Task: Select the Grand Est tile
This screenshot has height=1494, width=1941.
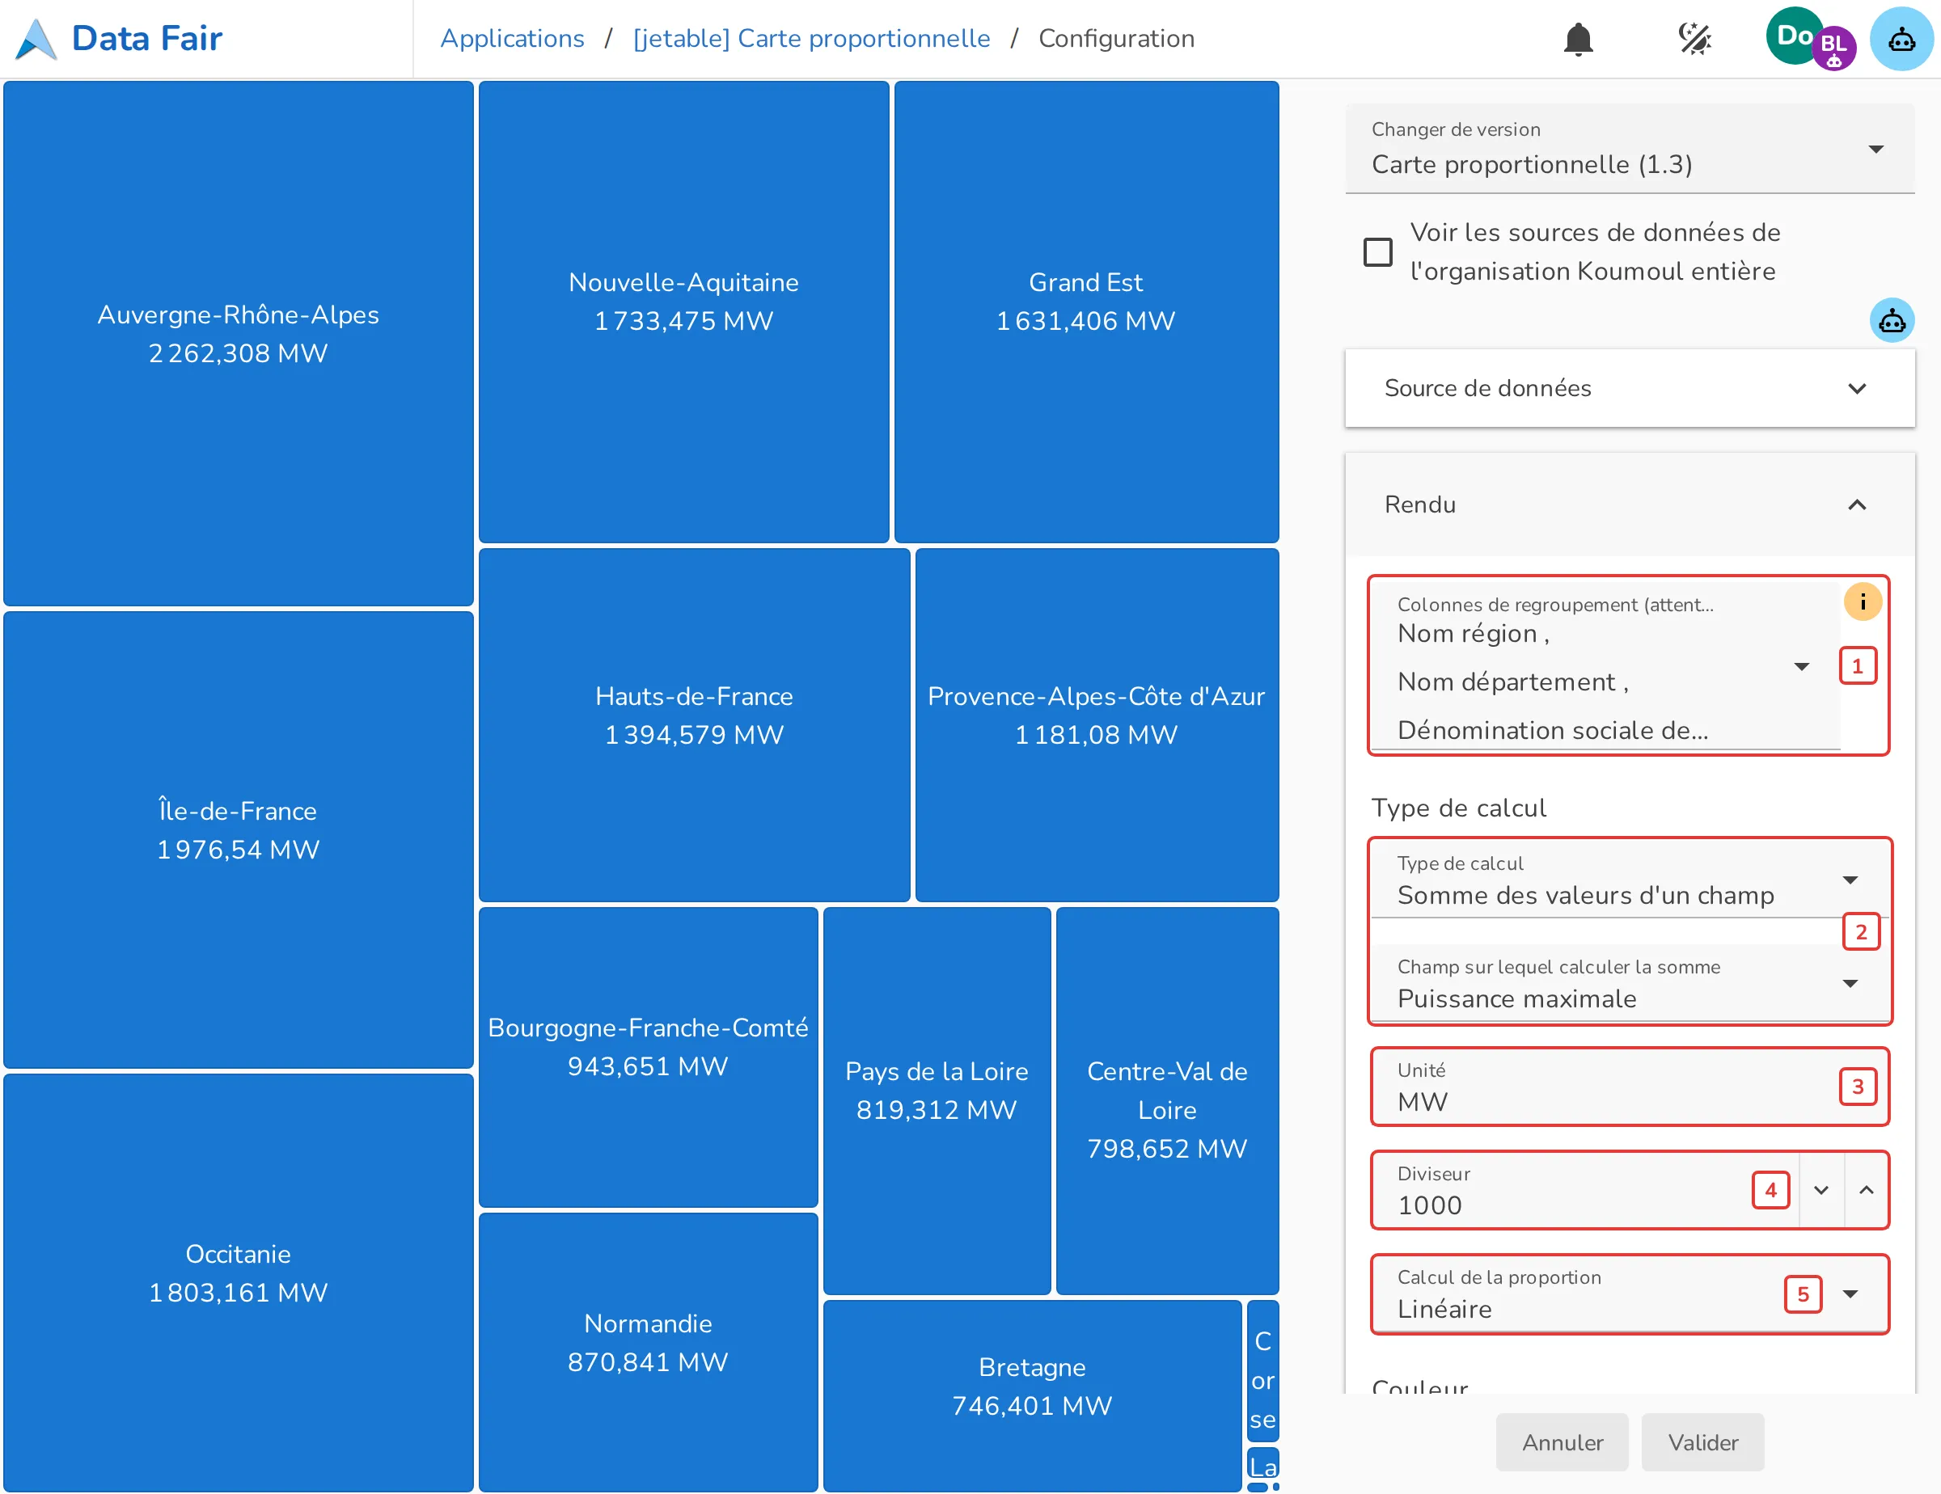Action: [1086, 311]
